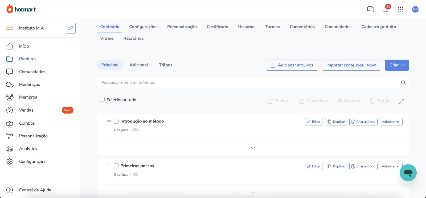Click the Comunidades speech bubble icon in sidebar
The width and height of the screenshot is (426, 198).
10,72
